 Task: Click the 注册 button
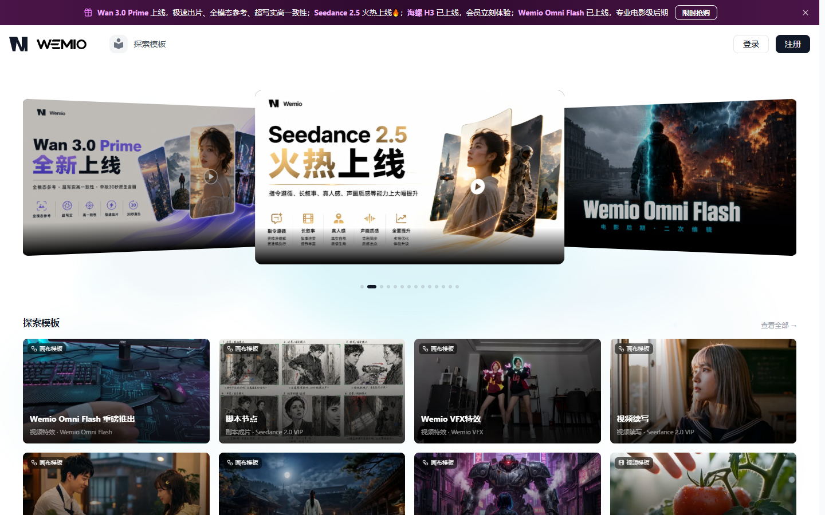point(792,44)
